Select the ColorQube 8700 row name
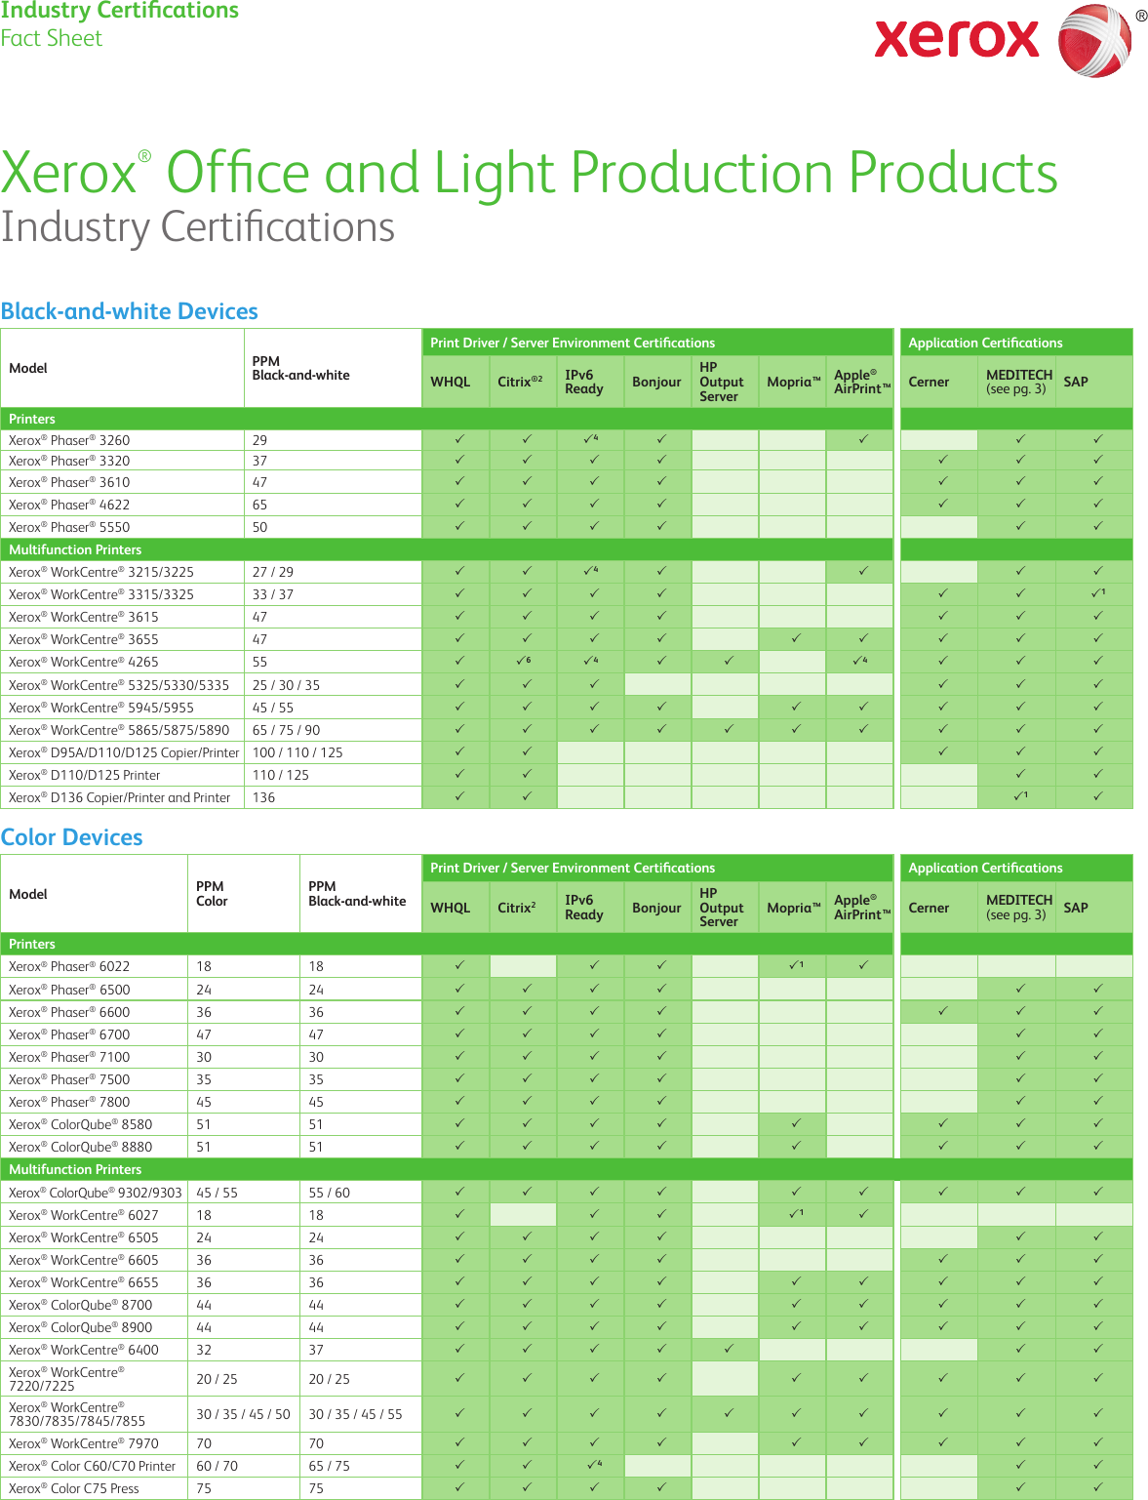Viewport: 1148px width, 1500px height. [80, 1305]
